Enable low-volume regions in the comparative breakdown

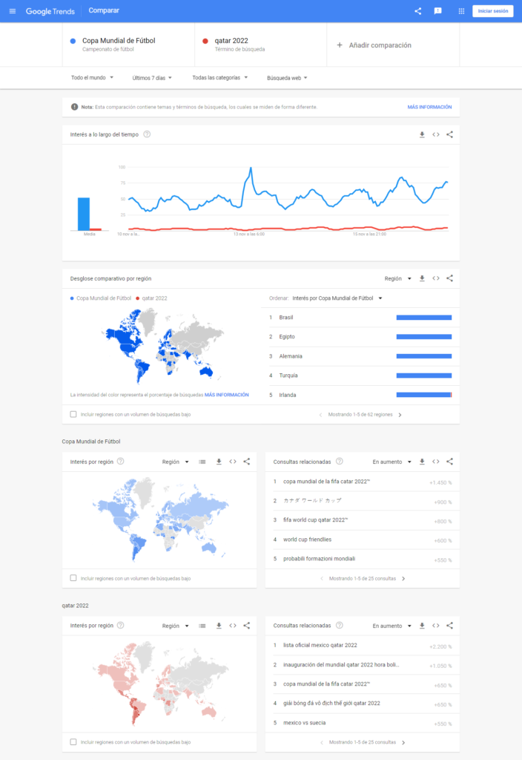72,414
